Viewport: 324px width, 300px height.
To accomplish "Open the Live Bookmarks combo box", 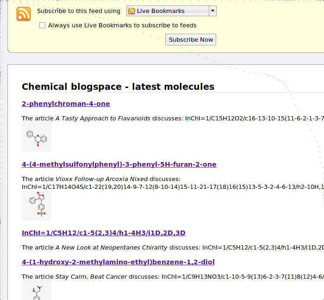I will (167, 11).
